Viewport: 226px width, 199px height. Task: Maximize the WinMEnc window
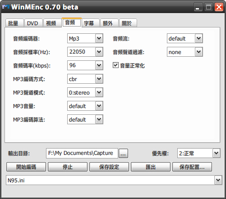pos(208,7)
